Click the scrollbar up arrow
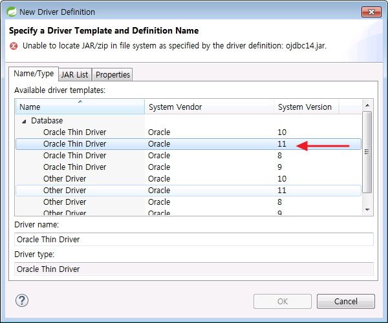 point(367,105)
